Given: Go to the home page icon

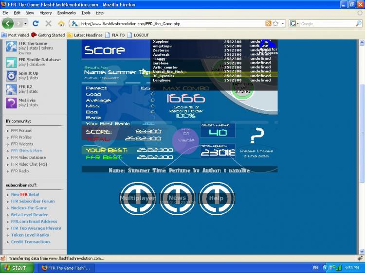Looking at the screenshot, I should click(x=61, y=23).
